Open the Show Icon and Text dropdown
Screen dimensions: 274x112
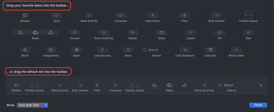tap(32, 105)
